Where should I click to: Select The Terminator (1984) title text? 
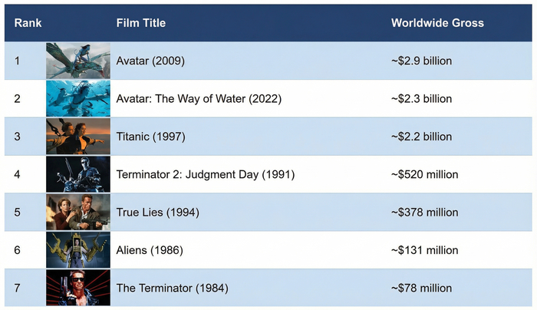[x=172, y=289]
